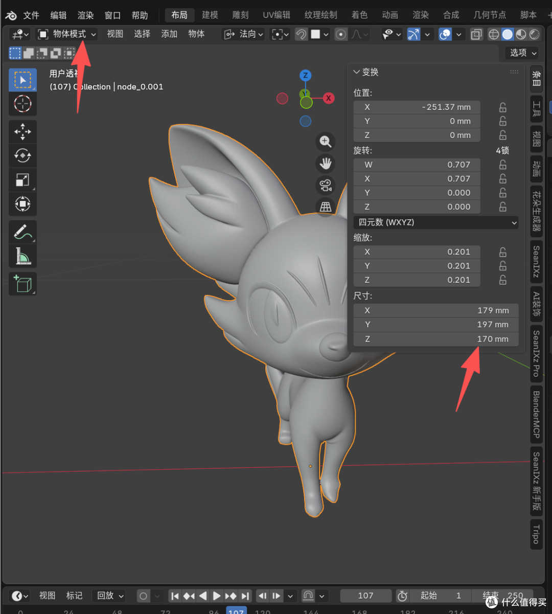Image resolution: width=552 pixels, height=614 pixels.
Task: Choose the Measure ruler tool
Action: pyautogui.click(x=22, y=256)
